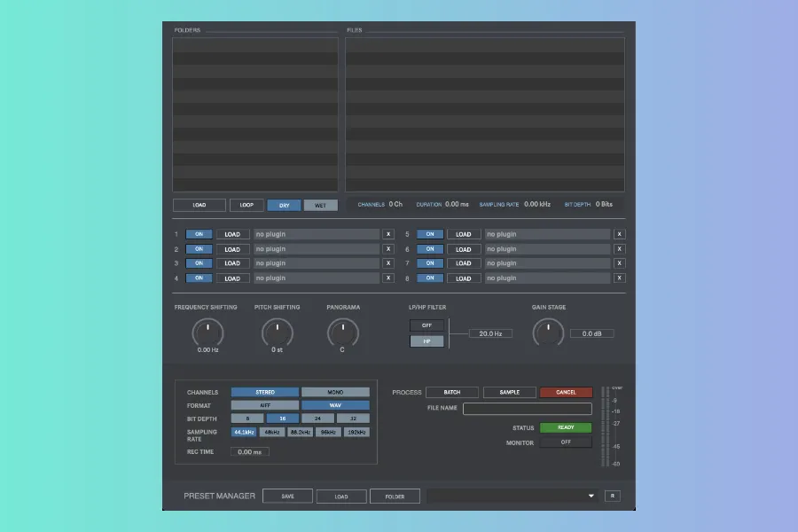Viewport: 798px width, 532px height.
Task: Click the Gain Stage knob
Action: (548, 332)
